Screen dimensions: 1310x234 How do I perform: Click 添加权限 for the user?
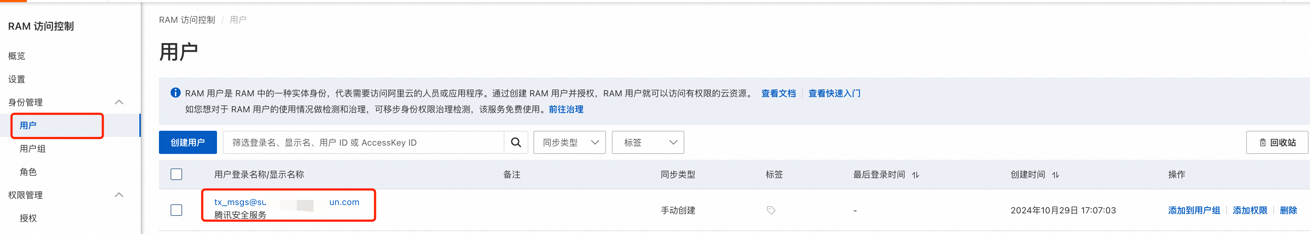[x=1249, y=210]
